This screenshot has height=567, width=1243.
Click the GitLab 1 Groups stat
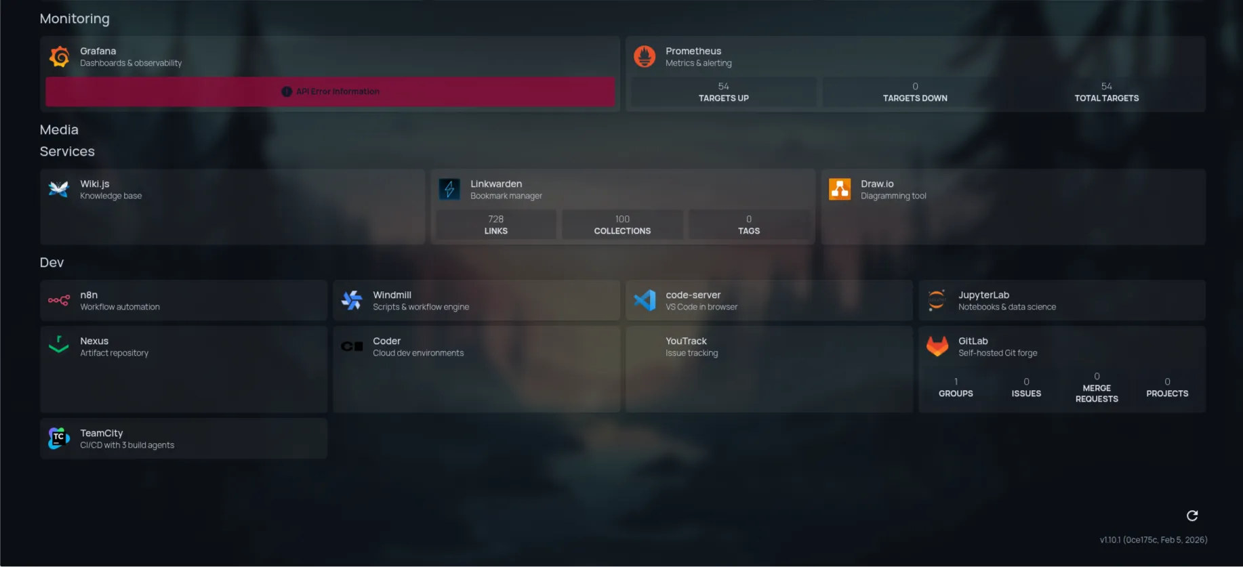click(x=956, y=387)
